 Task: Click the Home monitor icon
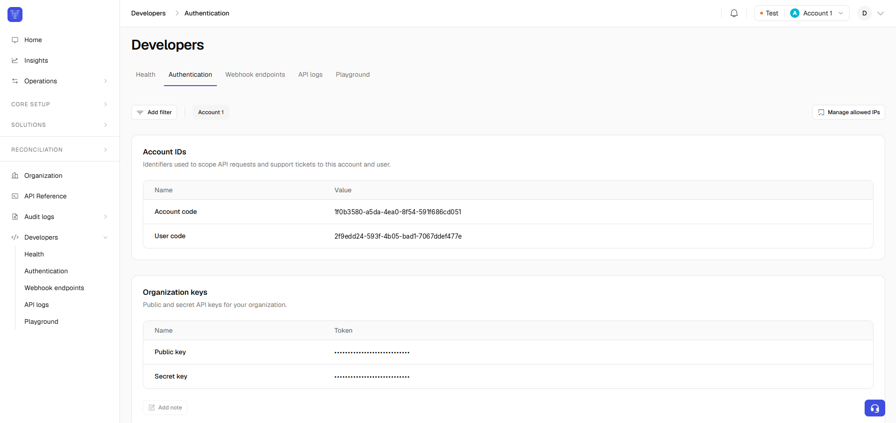(15, 40)
